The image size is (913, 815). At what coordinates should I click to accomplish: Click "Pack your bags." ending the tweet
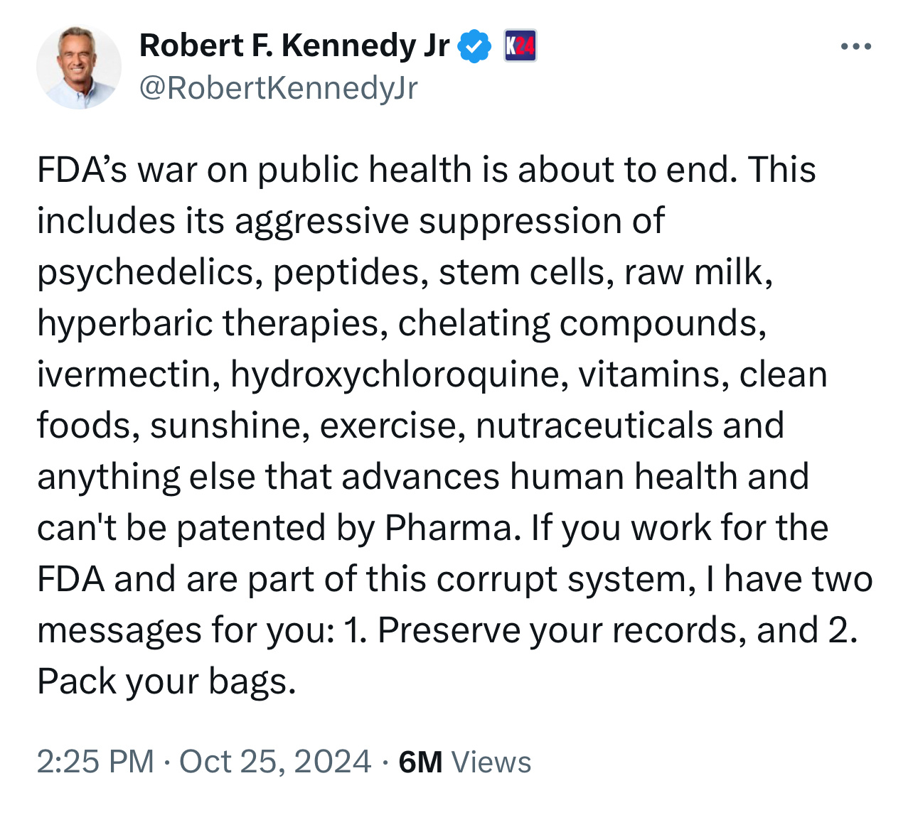pyautogui.click(x=166, y=681)
